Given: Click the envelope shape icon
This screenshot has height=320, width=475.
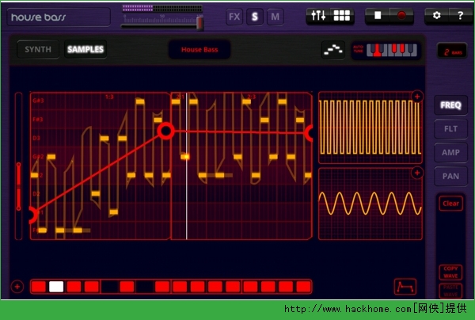Looking at the screenshot, I should (404, 285).
